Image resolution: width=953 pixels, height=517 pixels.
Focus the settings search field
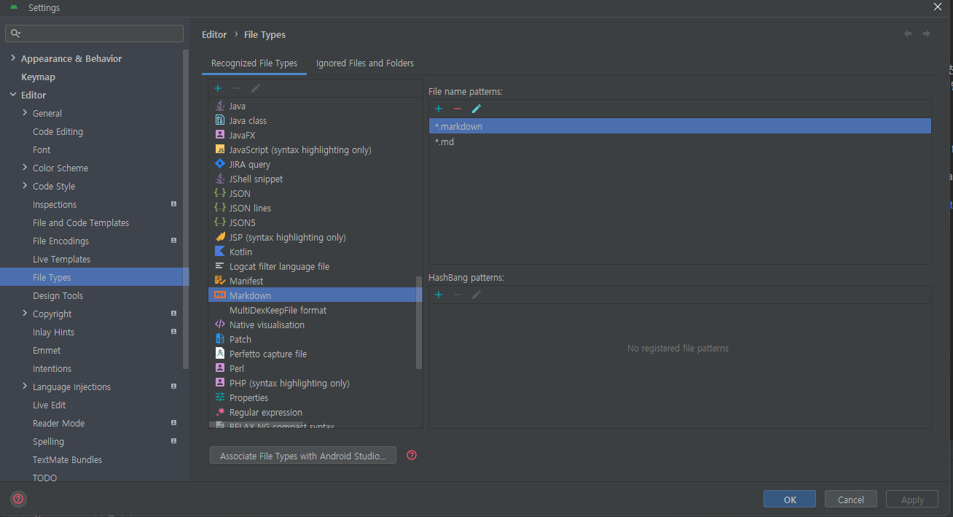(95, 34)
